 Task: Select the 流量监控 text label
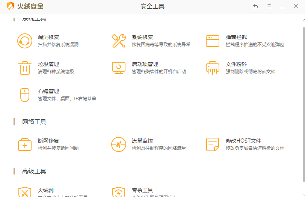[142, 141]
